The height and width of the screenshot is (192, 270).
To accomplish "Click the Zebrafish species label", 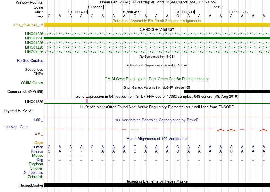I will point(36,177).
